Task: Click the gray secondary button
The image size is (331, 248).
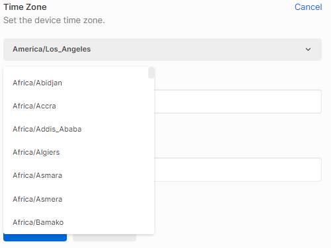Action: (105, 237)
